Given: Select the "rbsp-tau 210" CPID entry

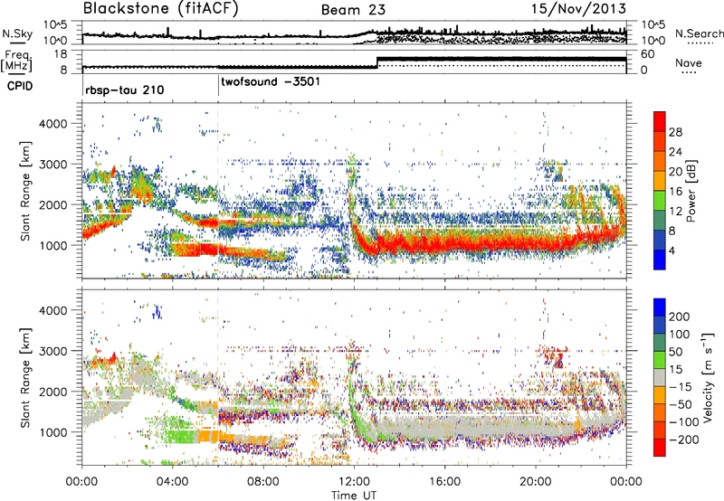Looking at the screenshot, I should coord(124,90).
